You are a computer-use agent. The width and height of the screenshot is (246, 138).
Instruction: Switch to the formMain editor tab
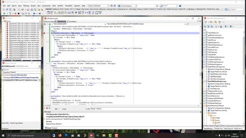pos(72,21)
